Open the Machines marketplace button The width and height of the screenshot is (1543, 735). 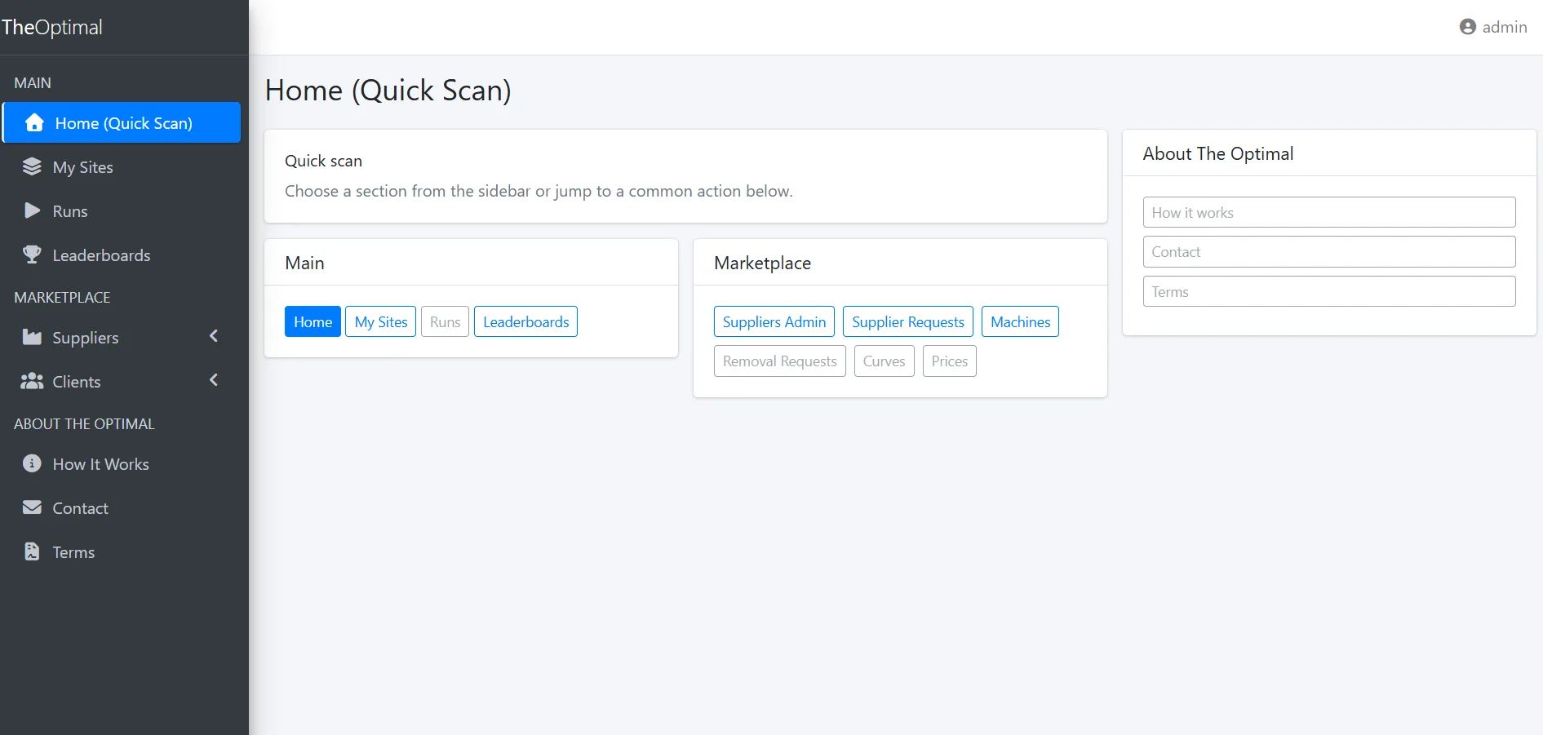coord(1020,322)
